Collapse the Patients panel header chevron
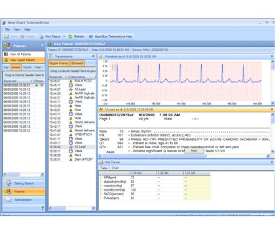Viewport: 275px width, 235px height. click(x=42, y=46)
